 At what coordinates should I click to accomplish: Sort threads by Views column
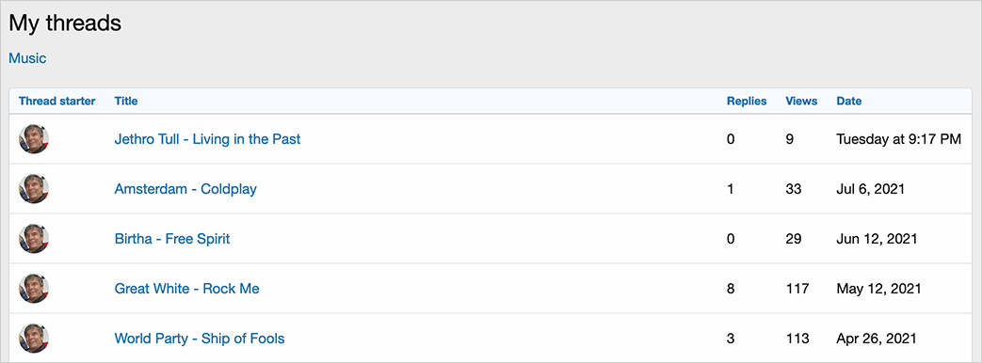801,101
